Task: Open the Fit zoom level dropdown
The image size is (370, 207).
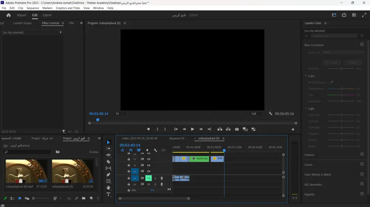Action: 122,114
